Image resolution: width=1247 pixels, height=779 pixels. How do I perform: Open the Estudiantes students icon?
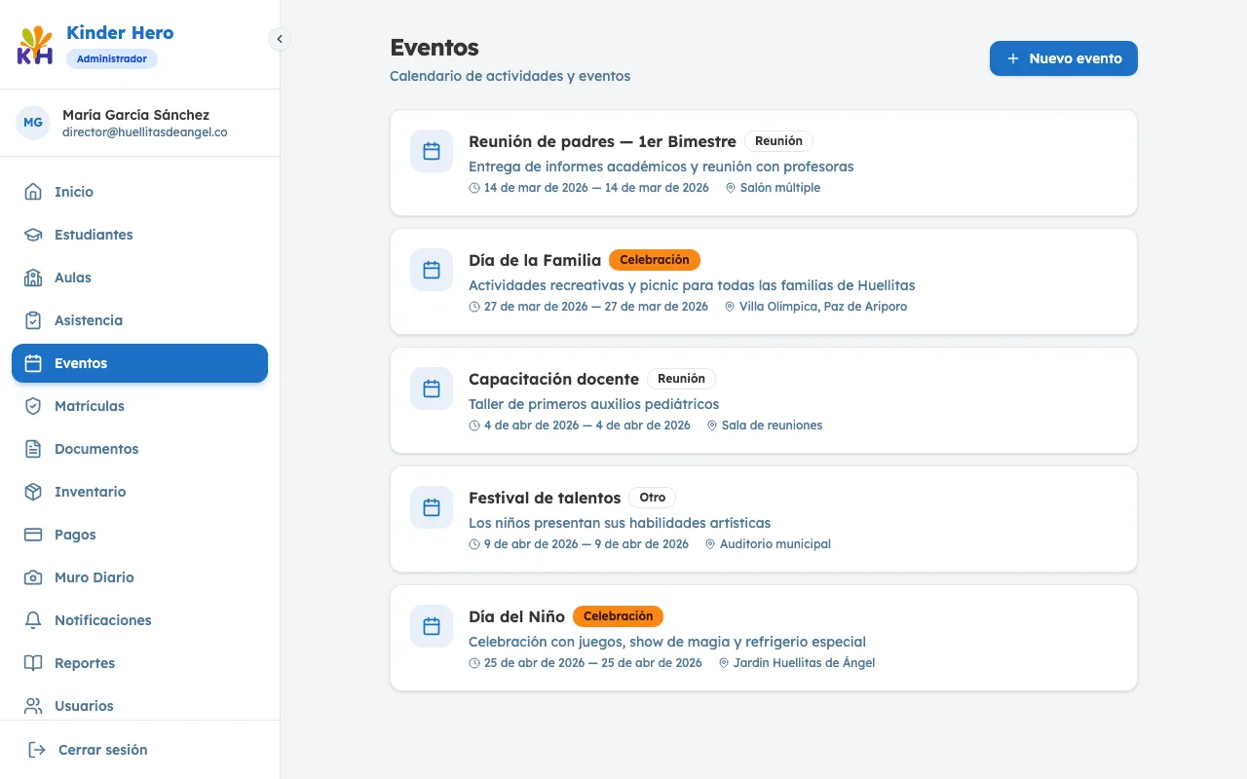click(x=32, y=235)
